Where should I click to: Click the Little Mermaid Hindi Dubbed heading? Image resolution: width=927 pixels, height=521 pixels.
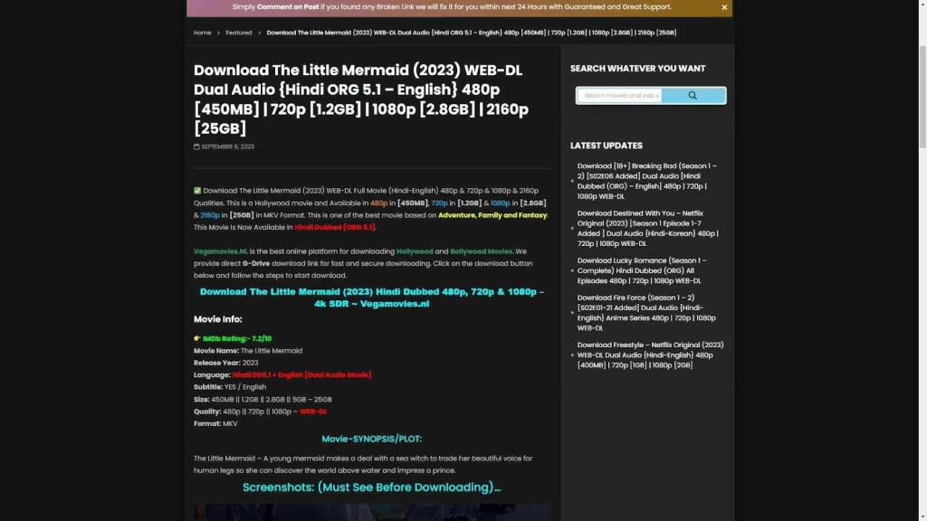371,298
